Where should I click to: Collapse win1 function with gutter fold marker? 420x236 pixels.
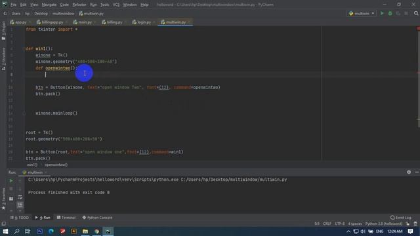coord(24,49)
